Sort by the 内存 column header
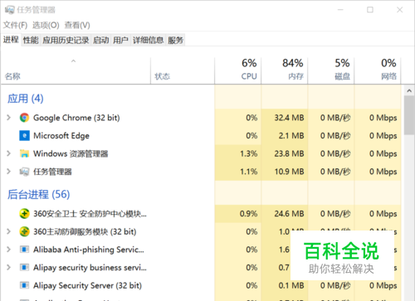The height and width of the screenshot is (301, 415). point(285,70)
